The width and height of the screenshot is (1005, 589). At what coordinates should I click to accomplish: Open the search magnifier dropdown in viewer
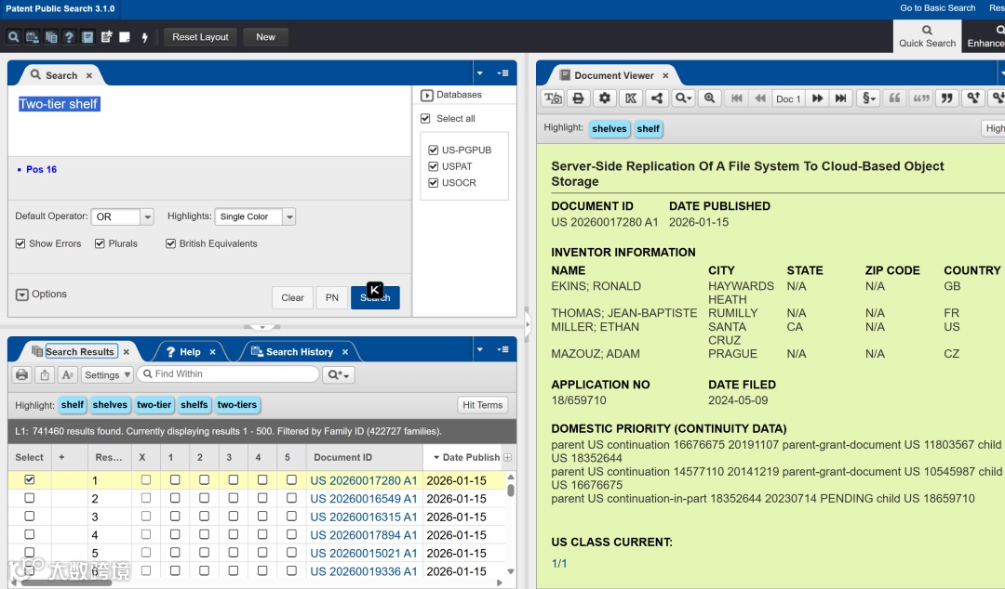click(683, 98)
